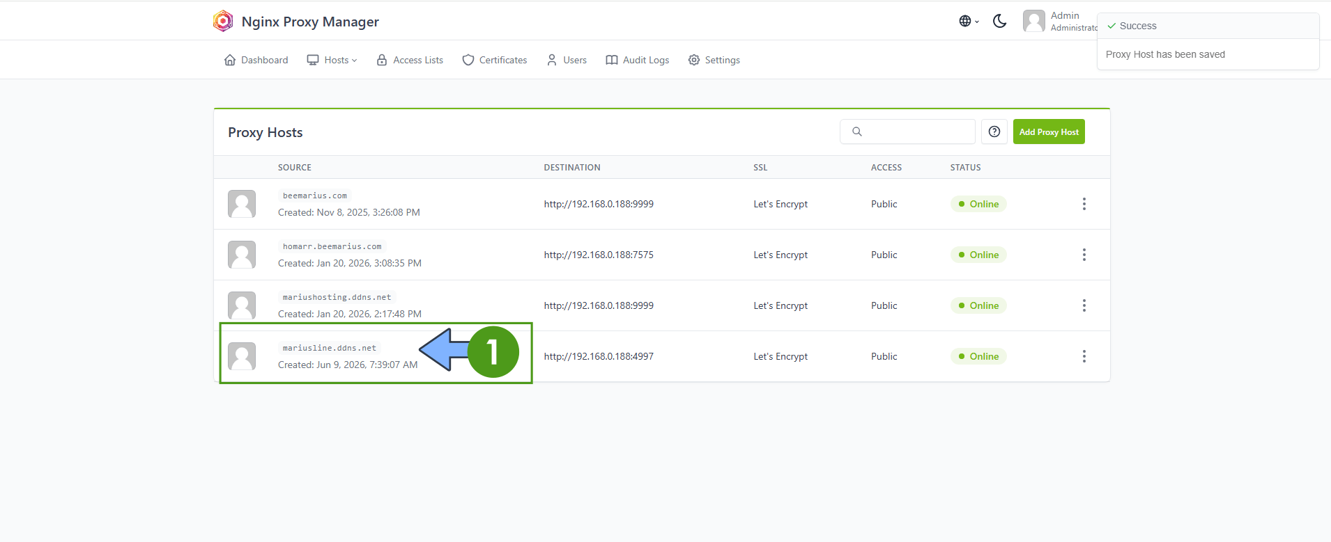Open the Audit Logs page

click(x=638, y=60)
